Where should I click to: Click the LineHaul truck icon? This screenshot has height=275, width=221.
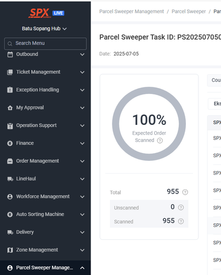[10, 179]
